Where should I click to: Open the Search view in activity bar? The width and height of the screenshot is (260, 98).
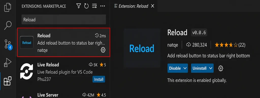tap(8, 25)
